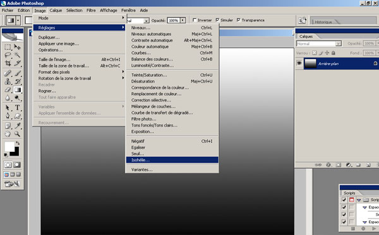Choose Isohélie from Réglages submenu
Image resolution: width=379 pixels, height=235 pixels.
172,160
